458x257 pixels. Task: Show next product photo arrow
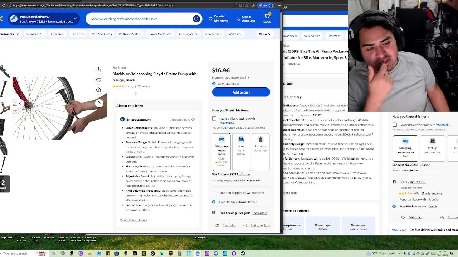click(x=99, y=103)
